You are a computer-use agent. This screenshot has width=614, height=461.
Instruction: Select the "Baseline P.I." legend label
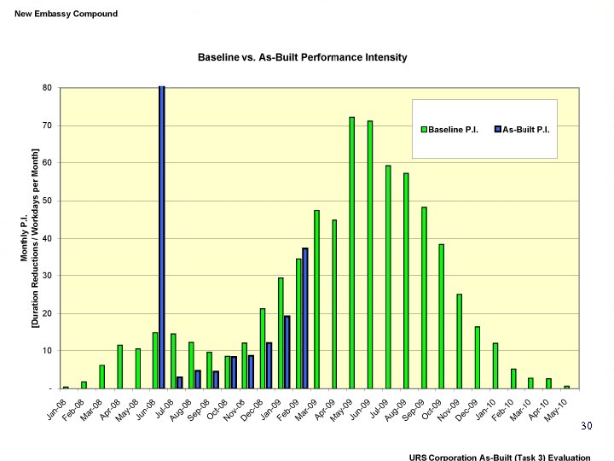(x=453, y=130)
